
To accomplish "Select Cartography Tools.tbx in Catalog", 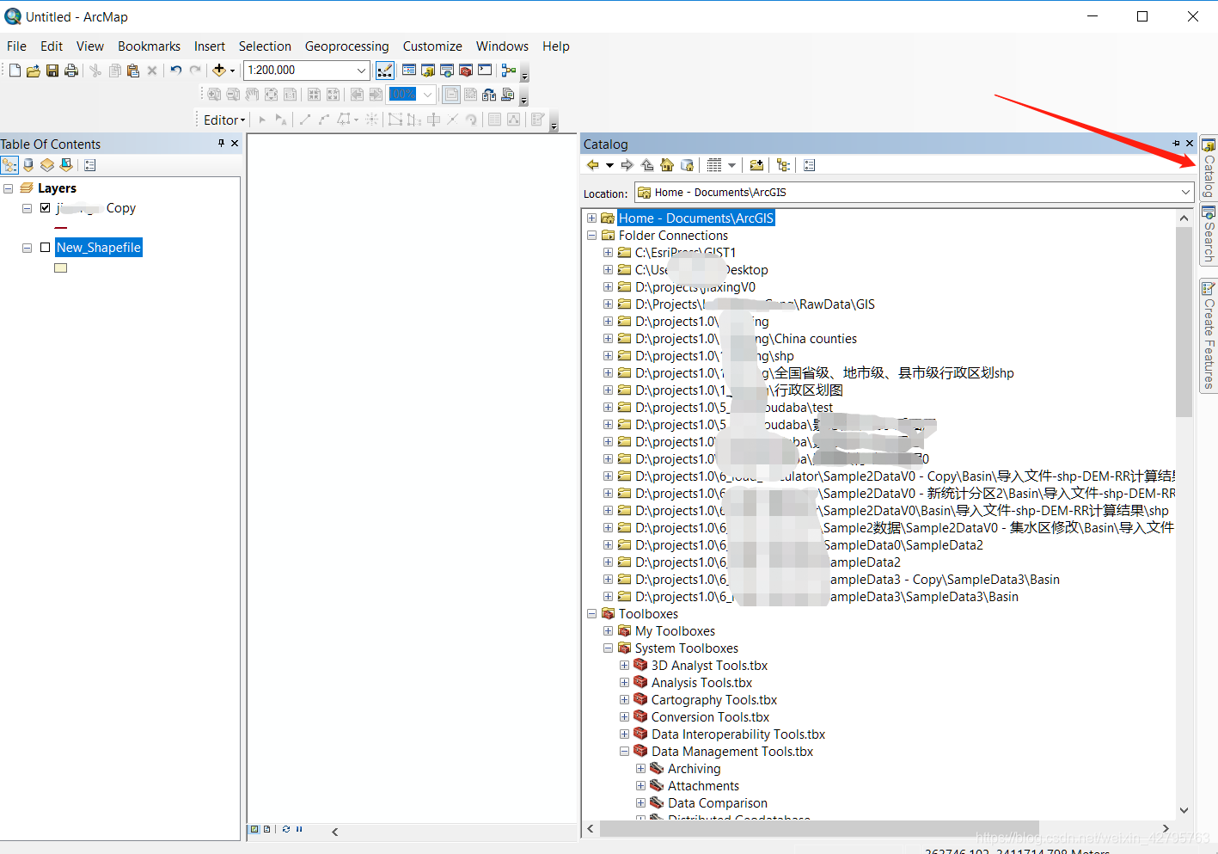I will pos(714,700).
